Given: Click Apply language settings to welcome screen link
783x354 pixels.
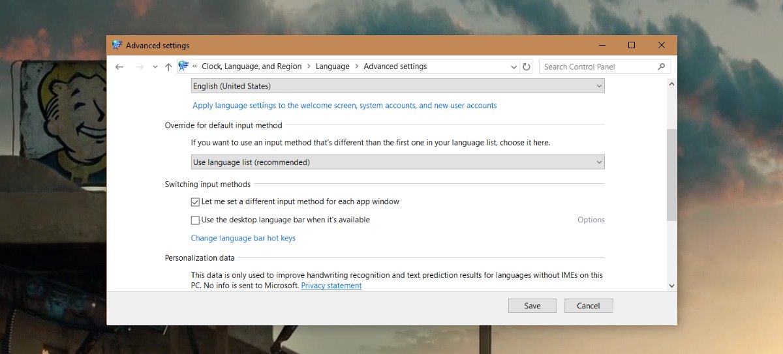Looking at the screenshot, I should [345, 106].
